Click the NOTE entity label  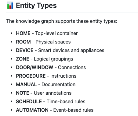click(x=23, y=93)
